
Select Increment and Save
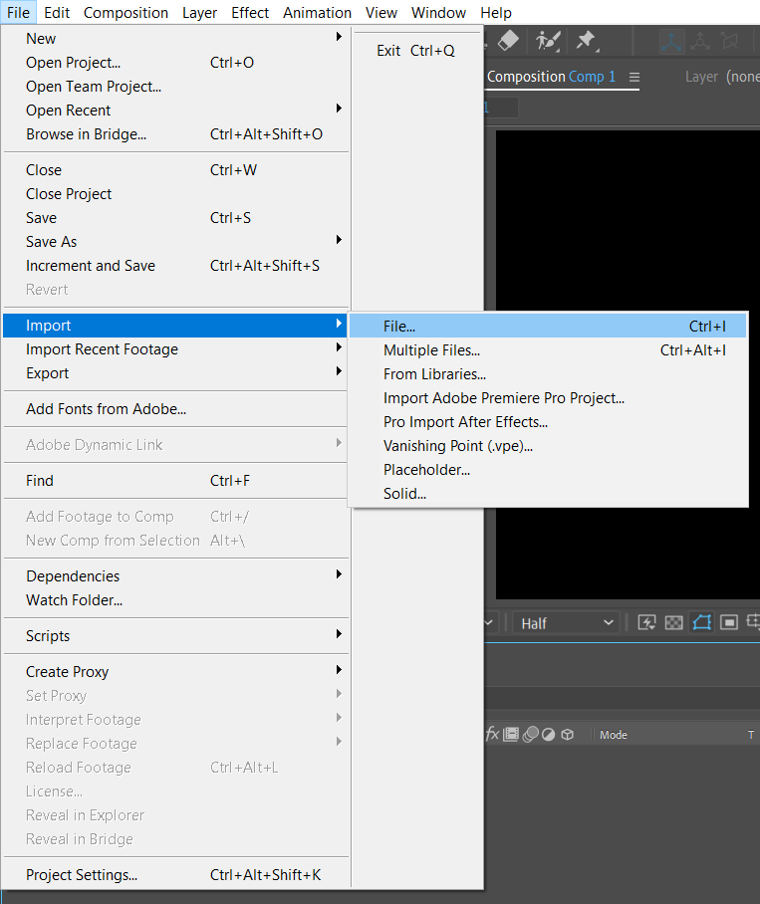pos(176,266)
